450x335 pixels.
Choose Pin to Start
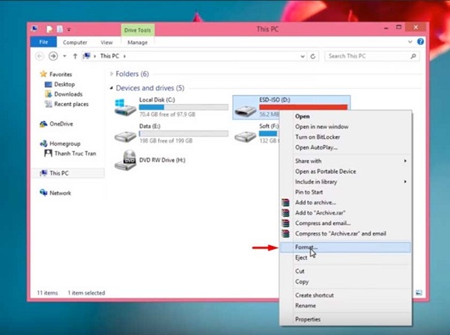[345, 192]
